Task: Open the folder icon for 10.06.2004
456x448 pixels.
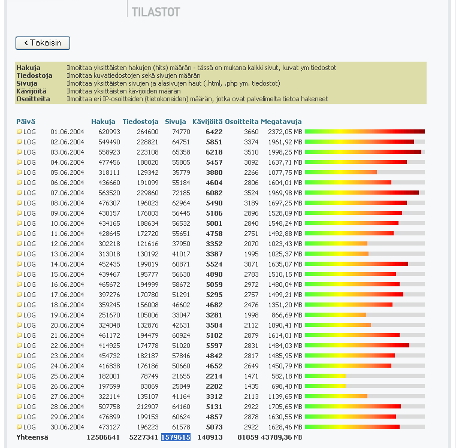Action: (x=20, y=223)
